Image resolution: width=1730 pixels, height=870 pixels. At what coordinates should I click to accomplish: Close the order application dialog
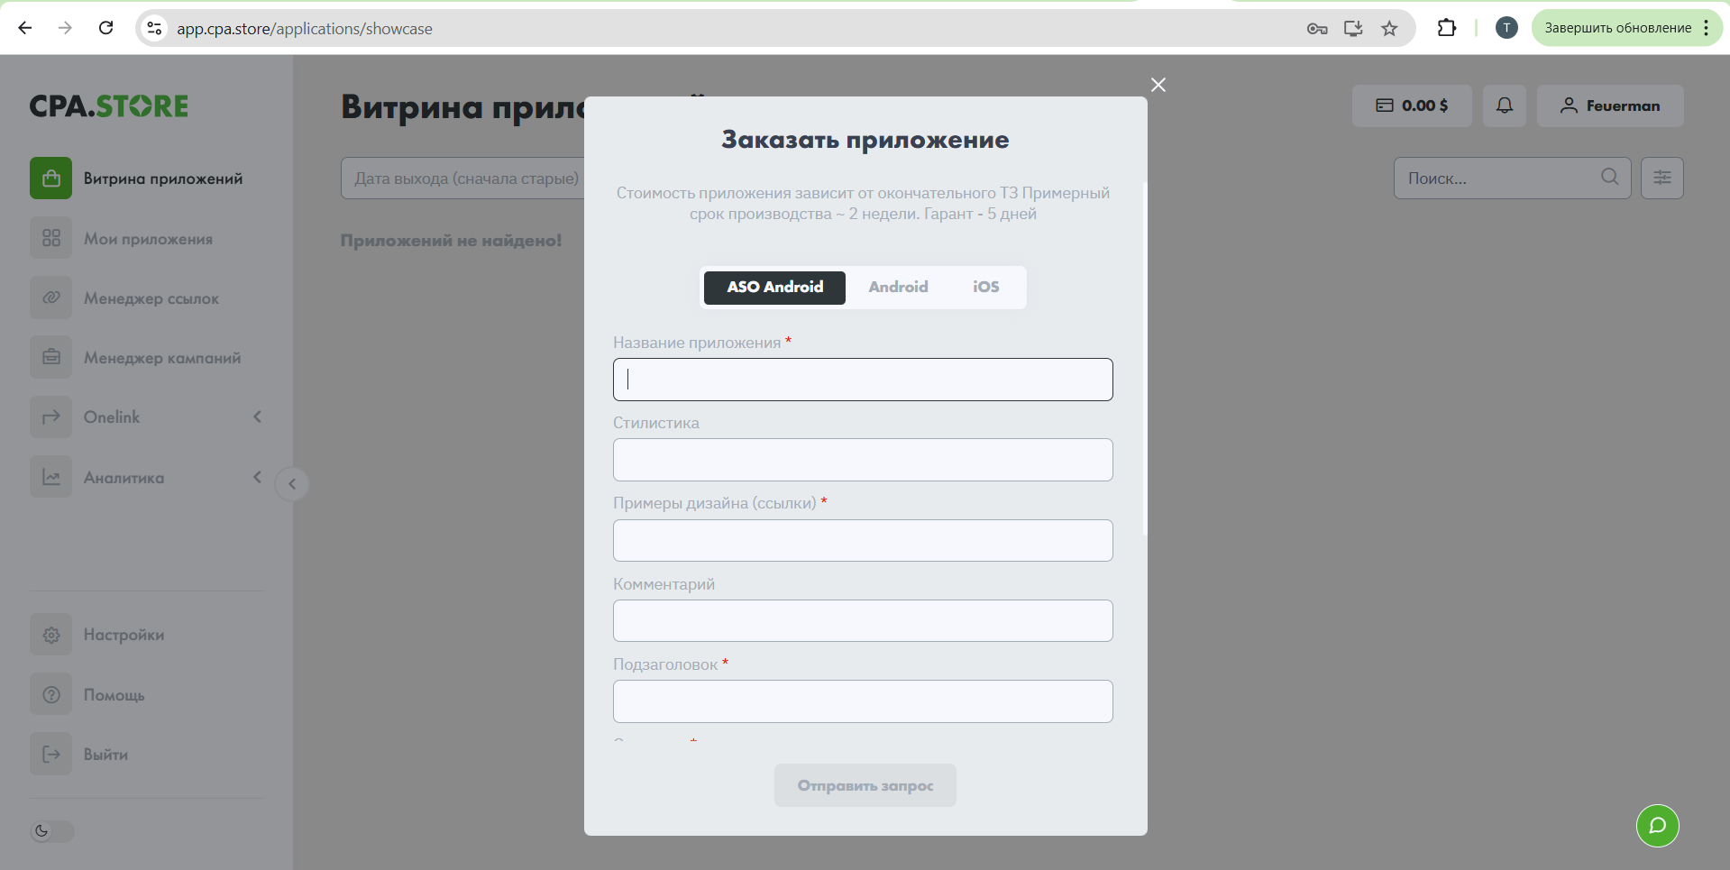tap(1158, 85)
